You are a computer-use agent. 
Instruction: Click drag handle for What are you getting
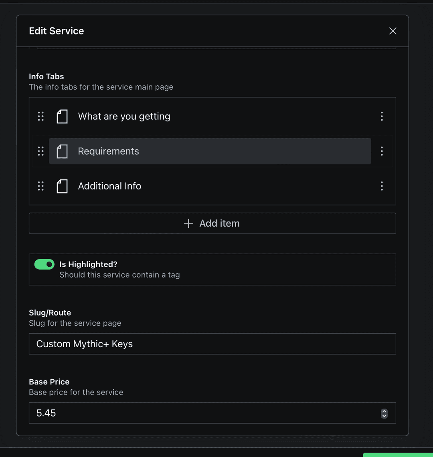40,116
